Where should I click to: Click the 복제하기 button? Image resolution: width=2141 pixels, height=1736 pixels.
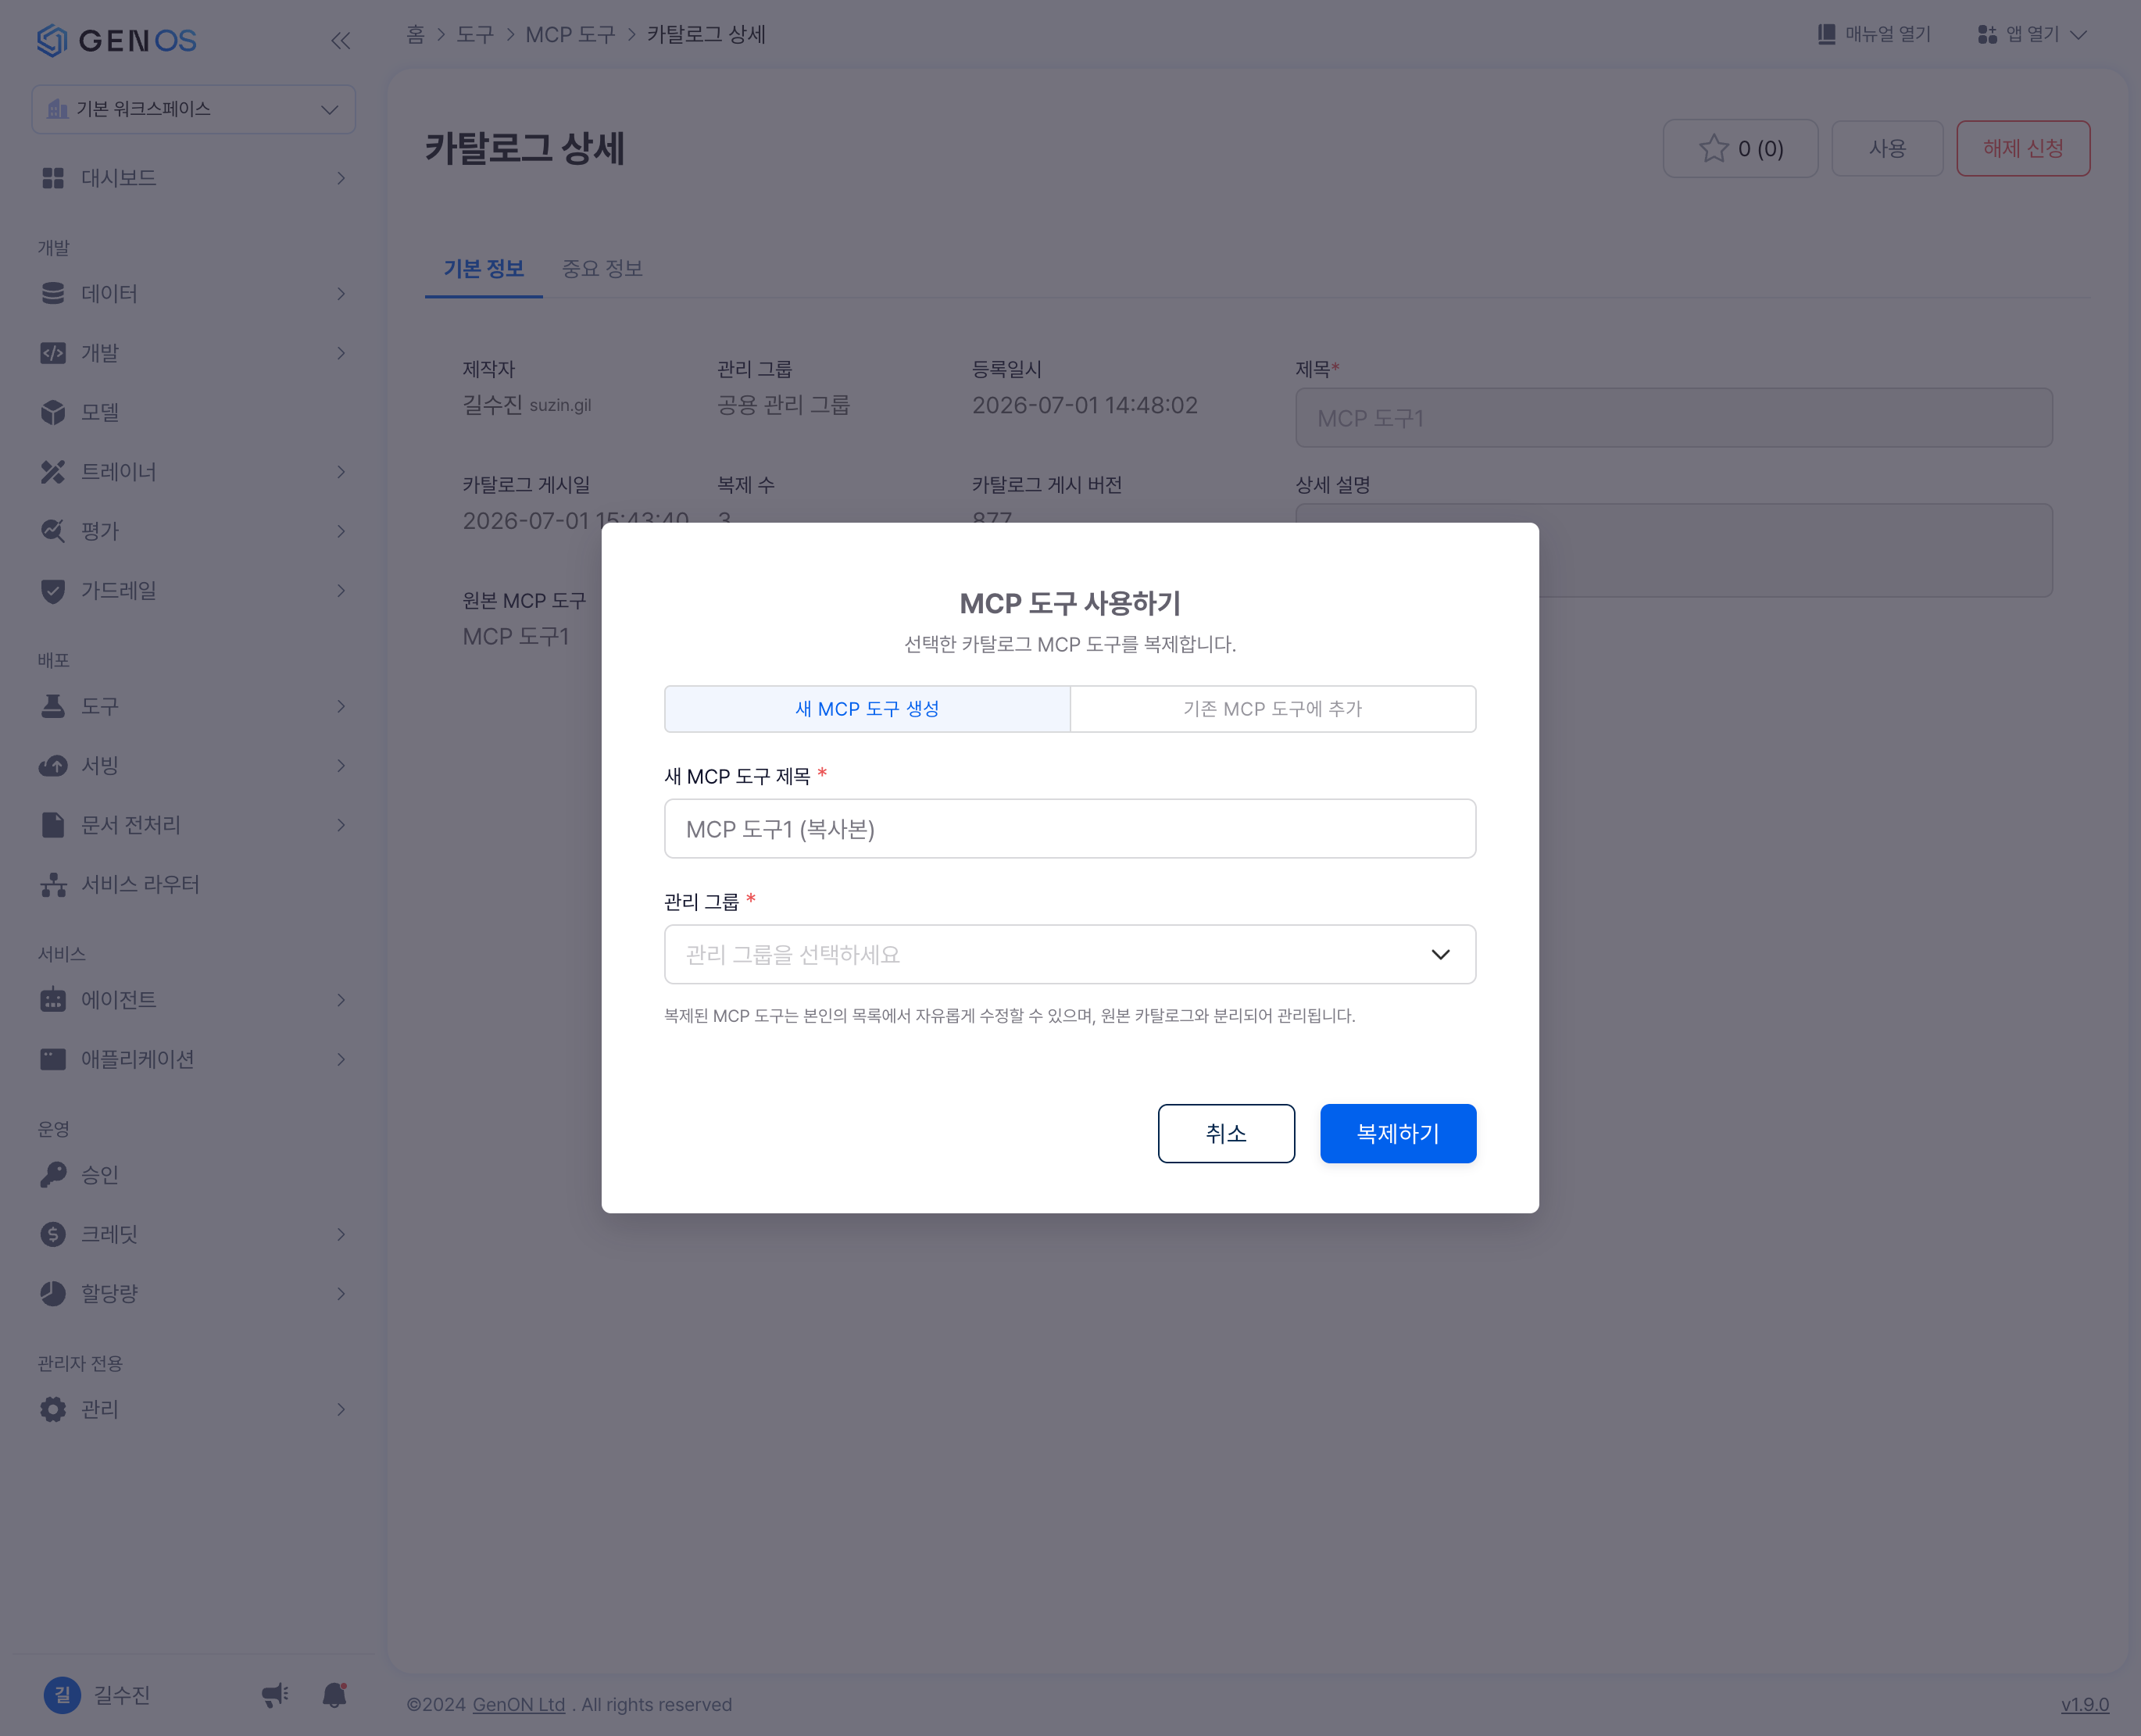click(x=1398, y=1134)
